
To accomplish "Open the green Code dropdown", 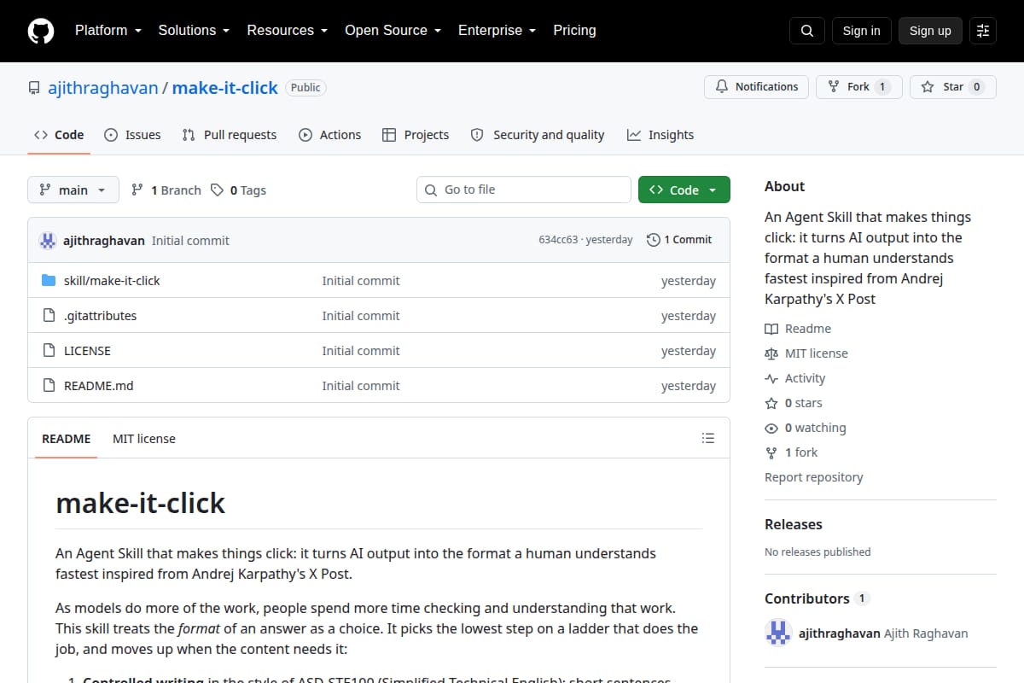I will [684, 190].
